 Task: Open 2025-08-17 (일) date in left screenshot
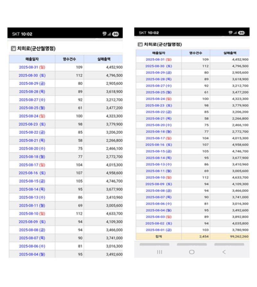tap(32, 165)
